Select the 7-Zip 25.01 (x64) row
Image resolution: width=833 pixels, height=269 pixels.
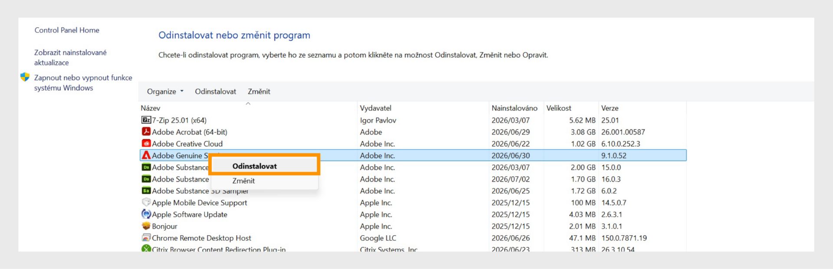coord(413,120)
